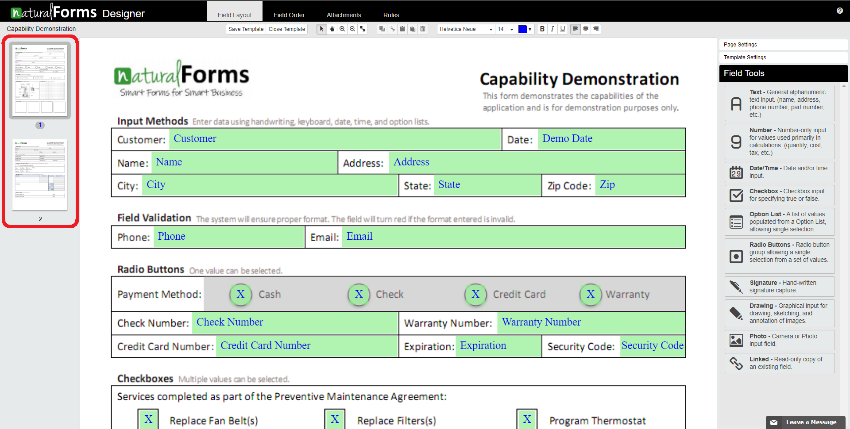
Task: Click the State field
Action: click(488, 185)
